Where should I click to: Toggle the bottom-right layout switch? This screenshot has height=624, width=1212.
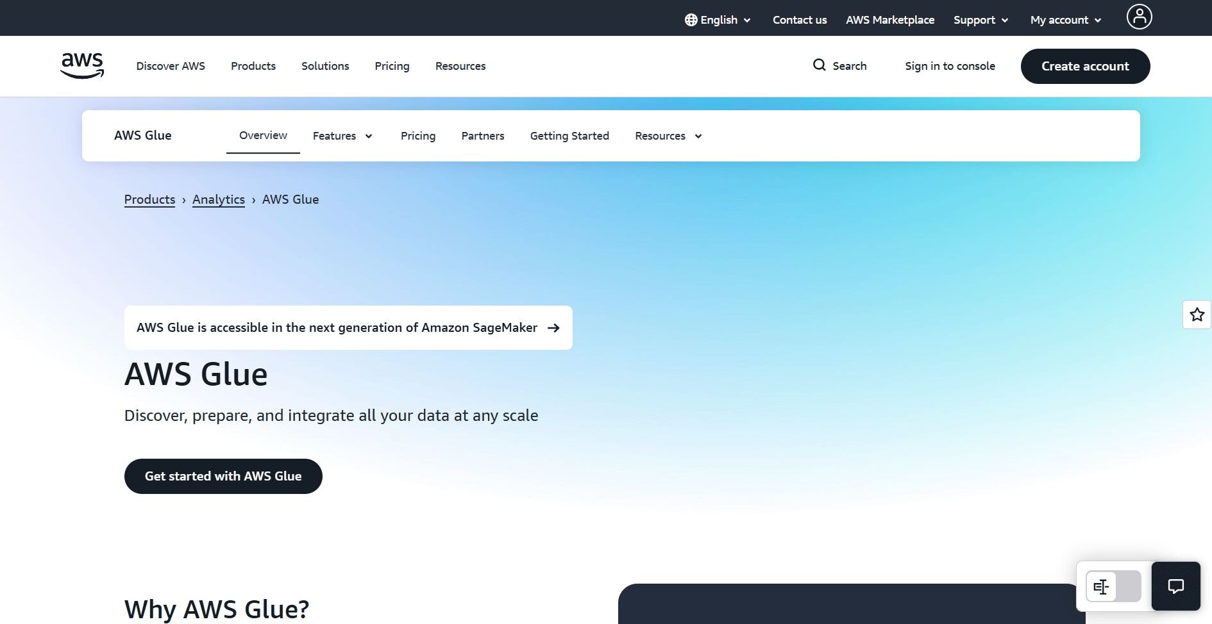click(x=1113, y=586)
